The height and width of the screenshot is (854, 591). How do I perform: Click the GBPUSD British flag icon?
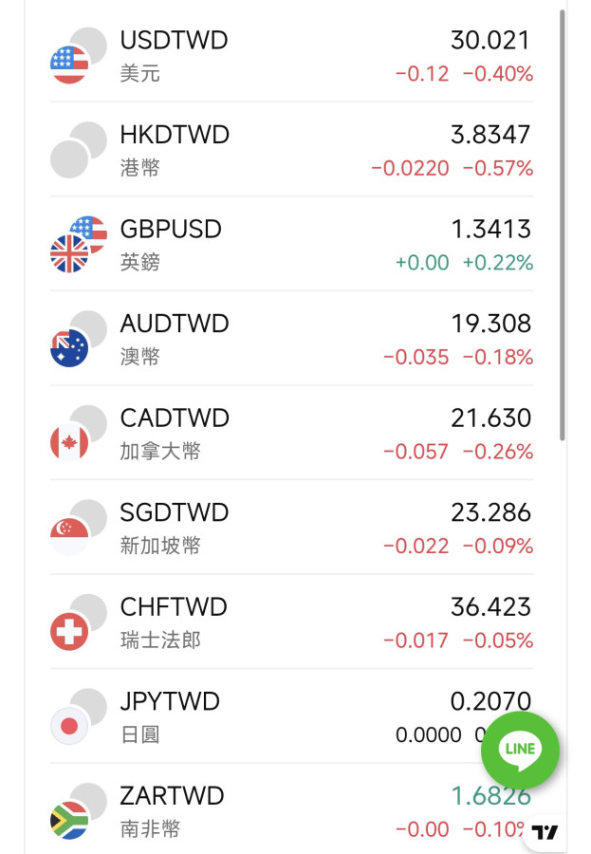[69, 252]
